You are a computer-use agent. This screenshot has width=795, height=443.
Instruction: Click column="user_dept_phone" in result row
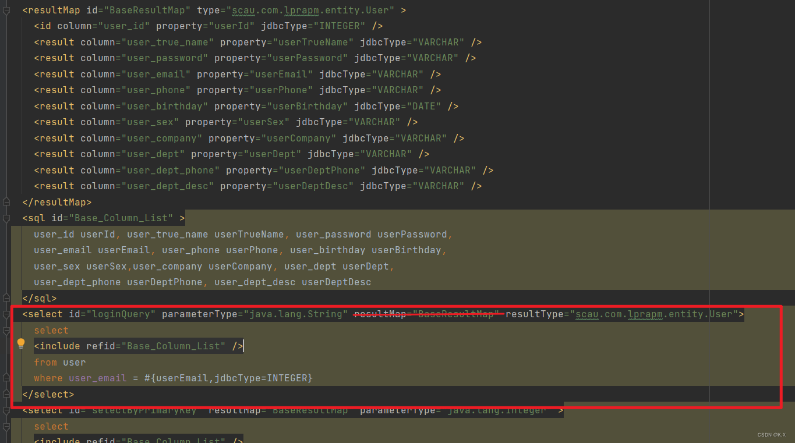pyautogui.click(x=150, y=170)
